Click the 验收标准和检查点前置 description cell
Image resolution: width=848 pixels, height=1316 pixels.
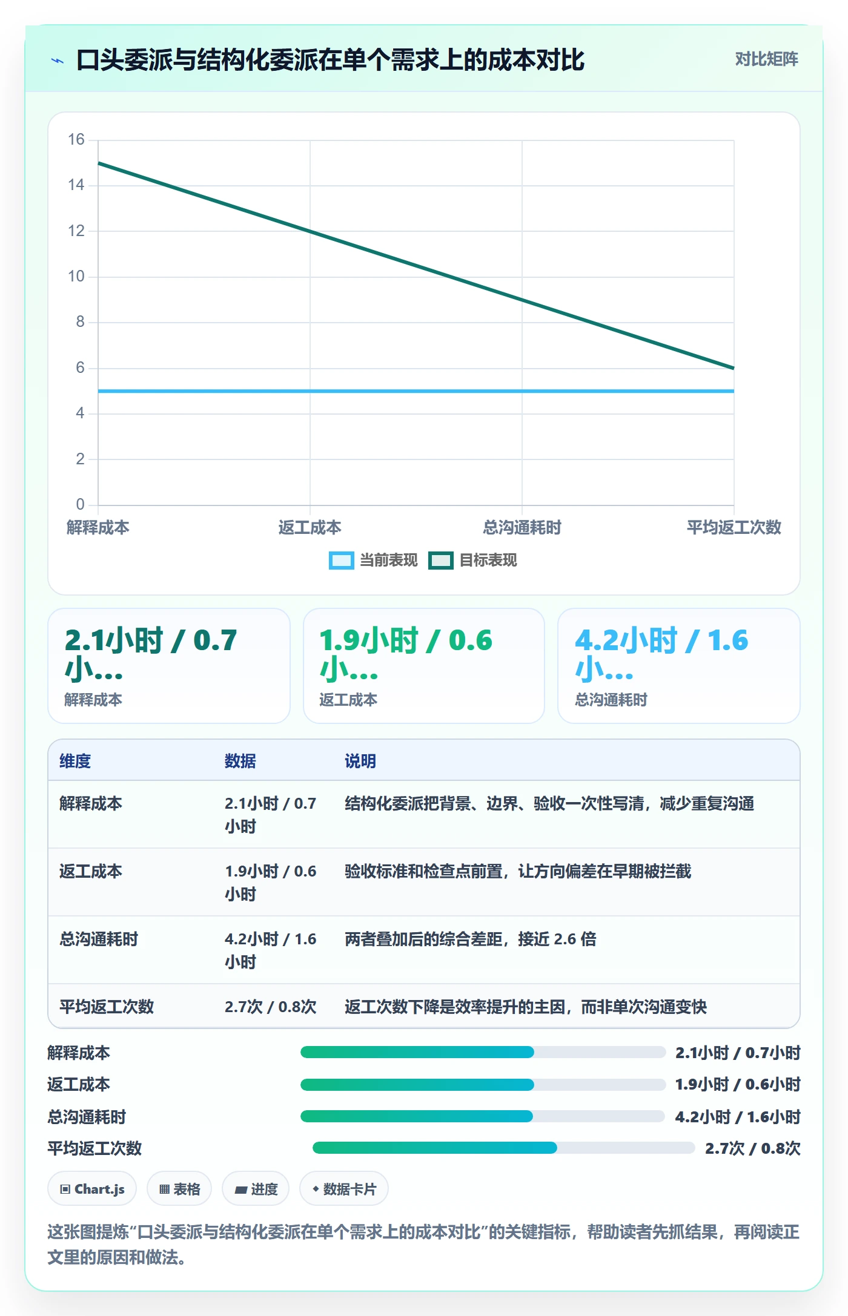(518, 871)
